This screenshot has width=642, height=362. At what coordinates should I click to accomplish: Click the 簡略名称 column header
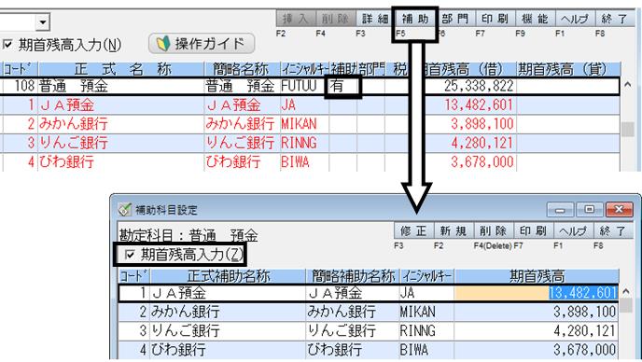point(242,69)
